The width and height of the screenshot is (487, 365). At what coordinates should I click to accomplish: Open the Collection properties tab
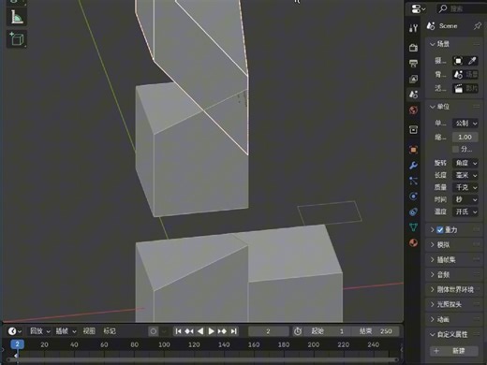413,129
